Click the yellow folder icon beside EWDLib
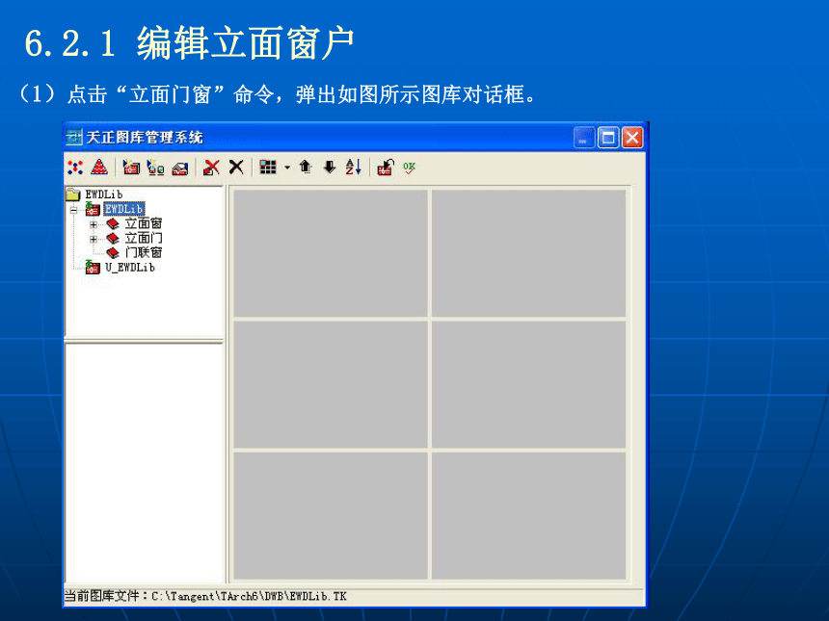The width and height of the screenshot is (829, 621). [73, 194]
